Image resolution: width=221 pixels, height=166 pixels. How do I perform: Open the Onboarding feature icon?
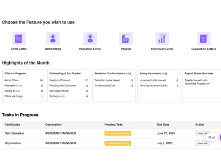(53, 39)
